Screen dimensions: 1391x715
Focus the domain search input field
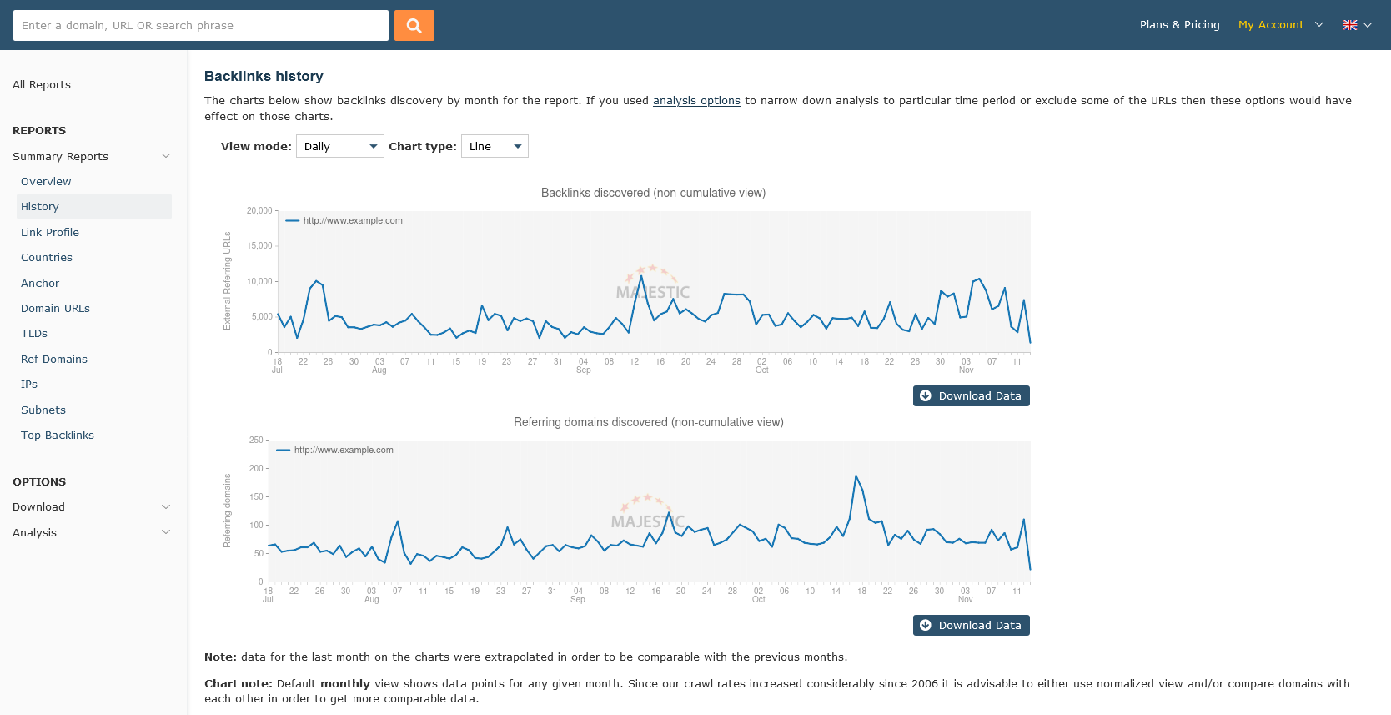click(x=200, y=26)
